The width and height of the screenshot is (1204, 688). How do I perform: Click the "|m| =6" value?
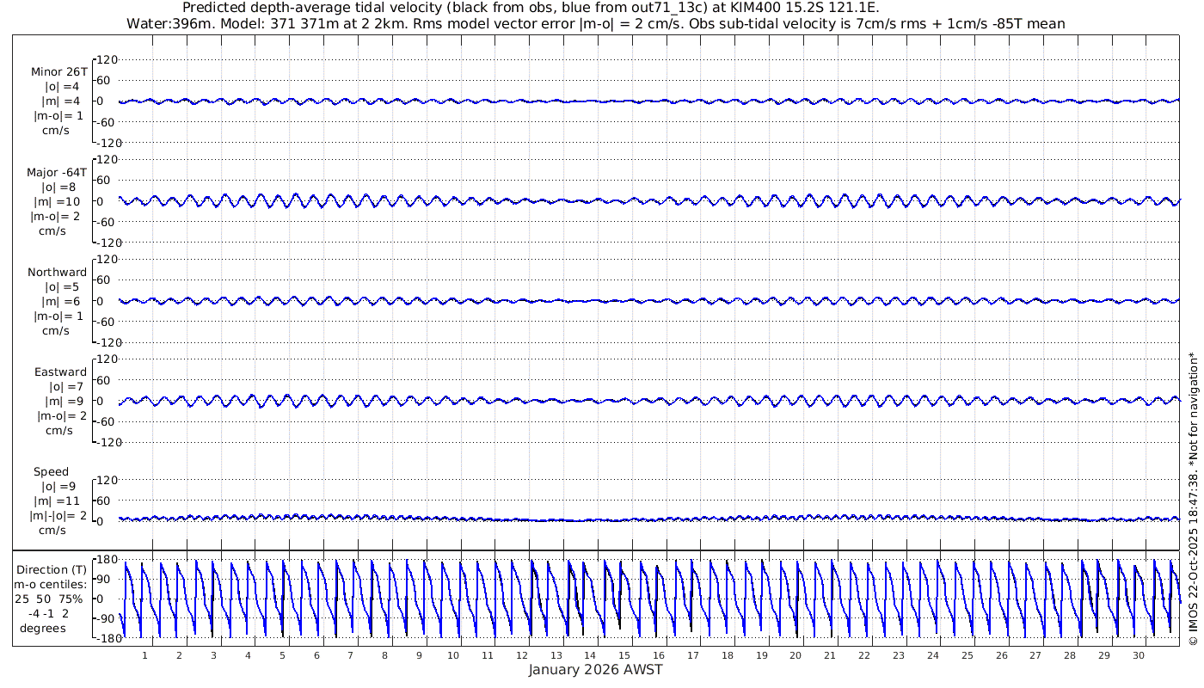[x=62, y=302]
